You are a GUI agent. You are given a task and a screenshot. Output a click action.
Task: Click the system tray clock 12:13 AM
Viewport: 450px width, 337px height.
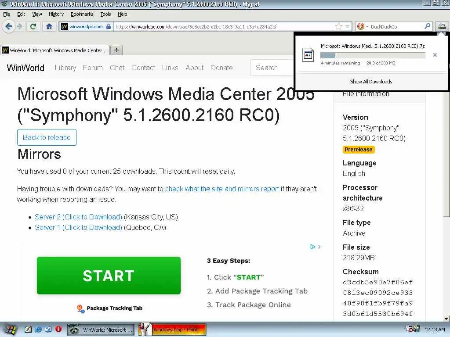click(x=434, y=330)
